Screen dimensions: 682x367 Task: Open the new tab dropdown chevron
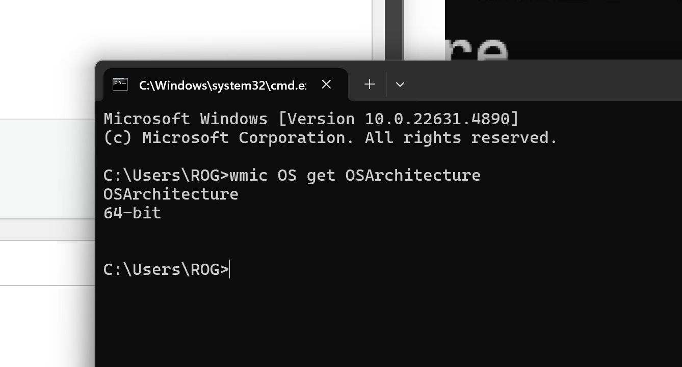point(400,84)
